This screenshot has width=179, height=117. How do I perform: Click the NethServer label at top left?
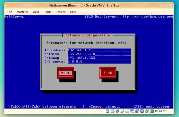pyautogui.click(x=15, y=17)
